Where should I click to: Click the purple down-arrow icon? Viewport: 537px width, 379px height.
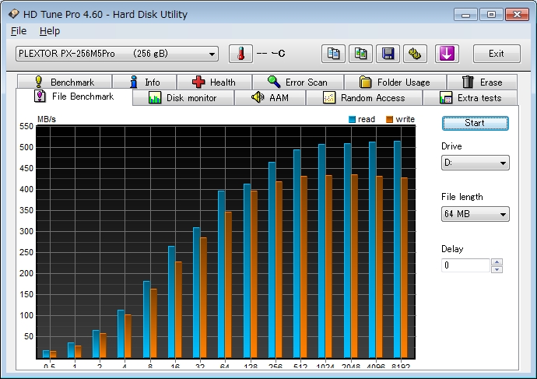(447, 54)
